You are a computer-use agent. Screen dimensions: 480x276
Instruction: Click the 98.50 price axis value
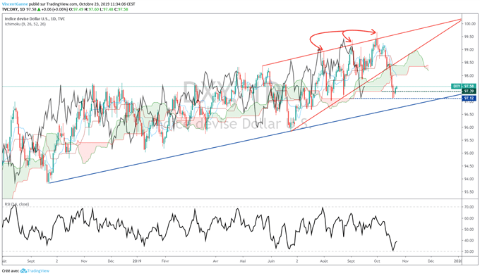[x=469, y=63]
